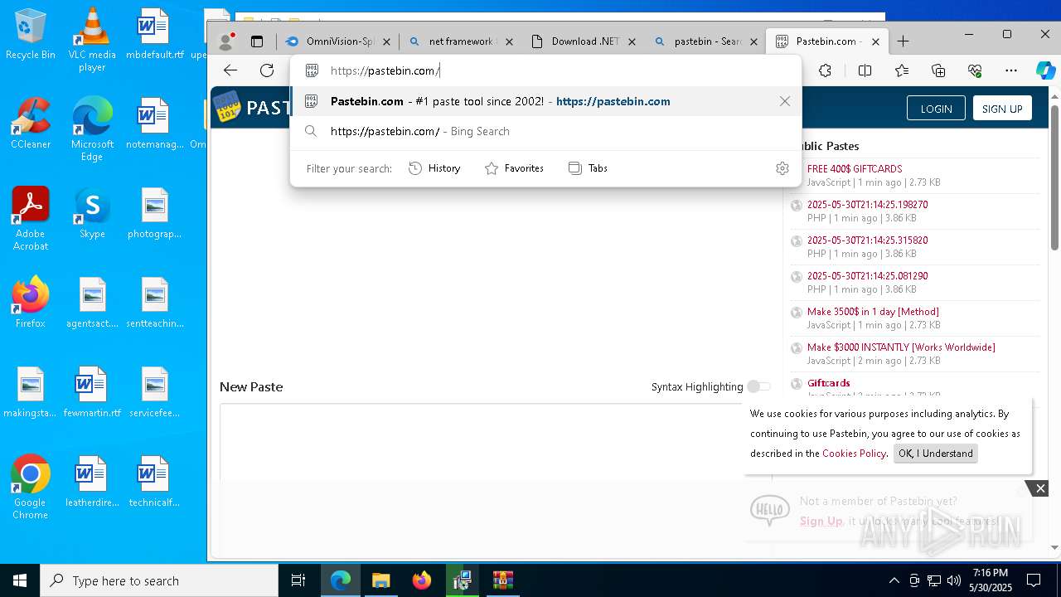Go back using the browser arrow
This screenshot has width=1061, height=597.
click(x=230, y=70)
